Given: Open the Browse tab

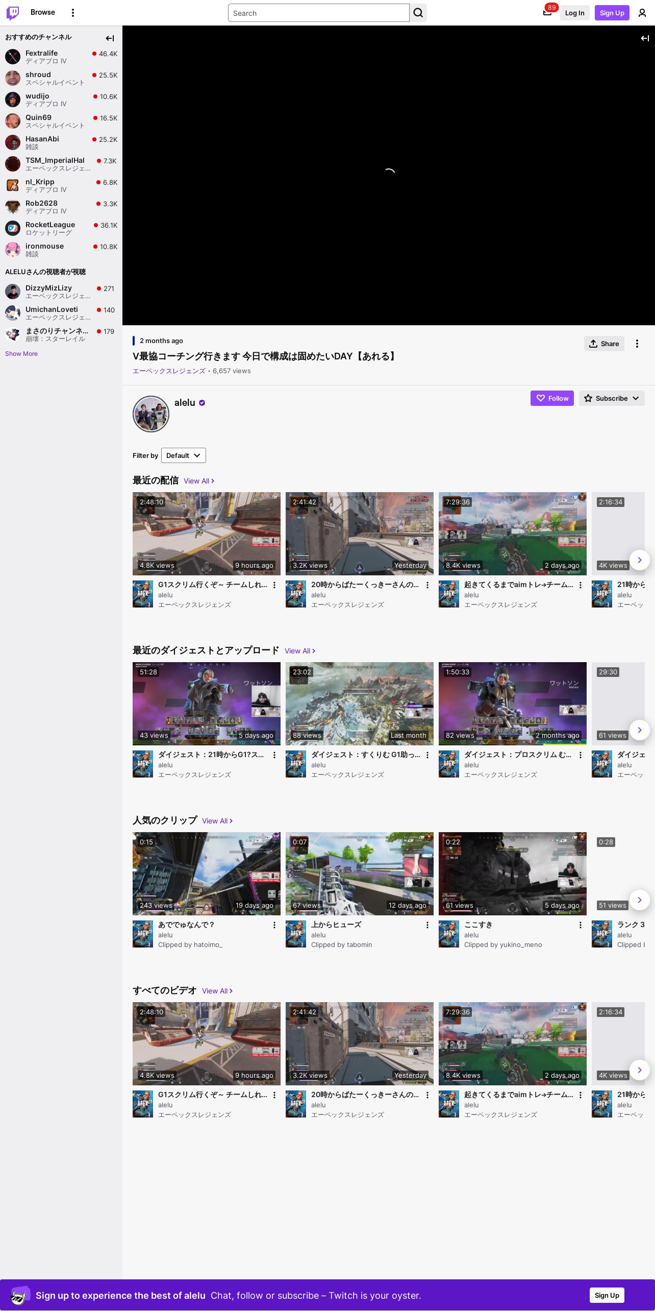Looking at the screenshot, I should coord(43,12).
